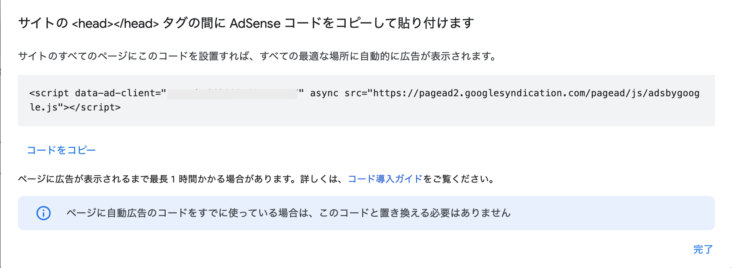Click the blue info circle icon

44,213
